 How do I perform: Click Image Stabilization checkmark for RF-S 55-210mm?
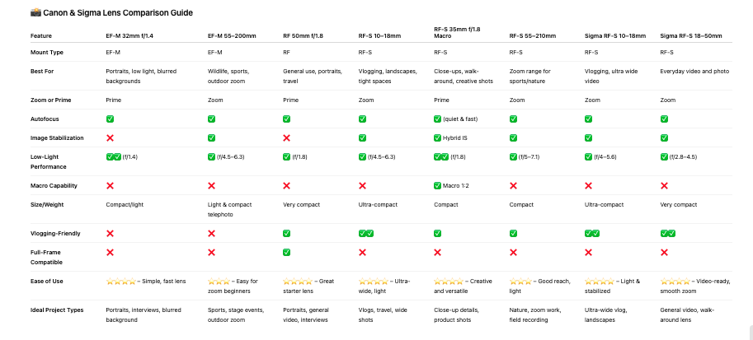(513, 138)
